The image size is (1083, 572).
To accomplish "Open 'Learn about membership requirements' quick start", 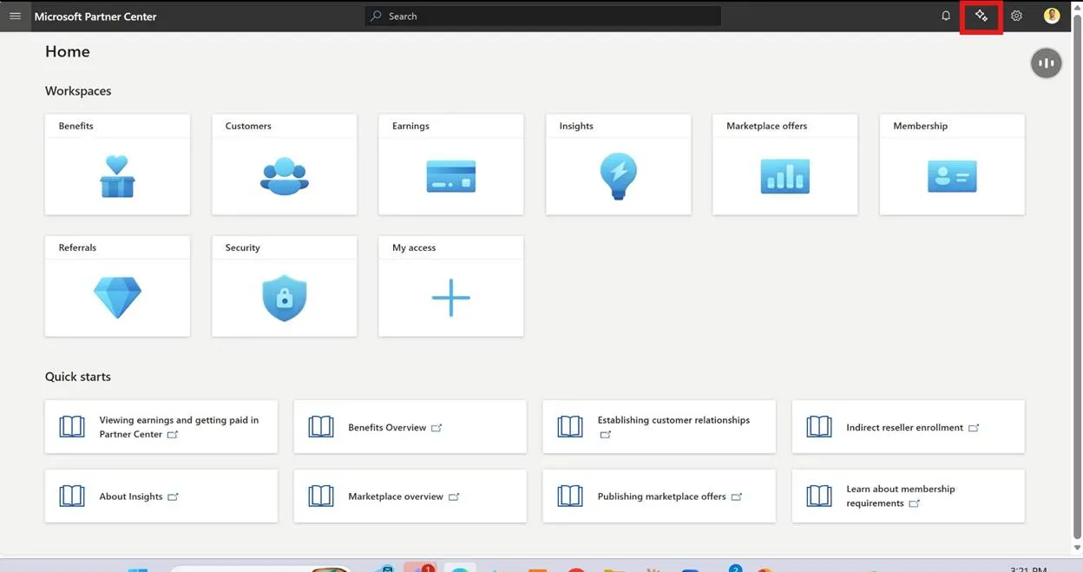I will coord(909,496).
